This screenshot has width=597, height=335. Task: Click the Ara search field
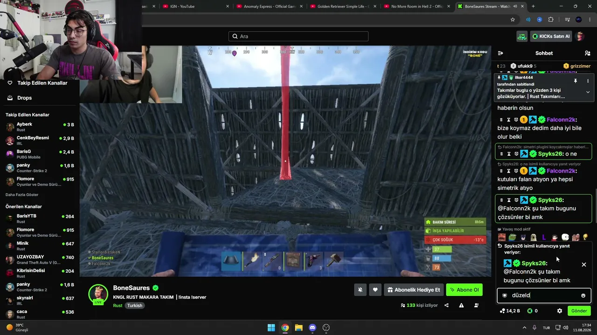coord(298,36)
